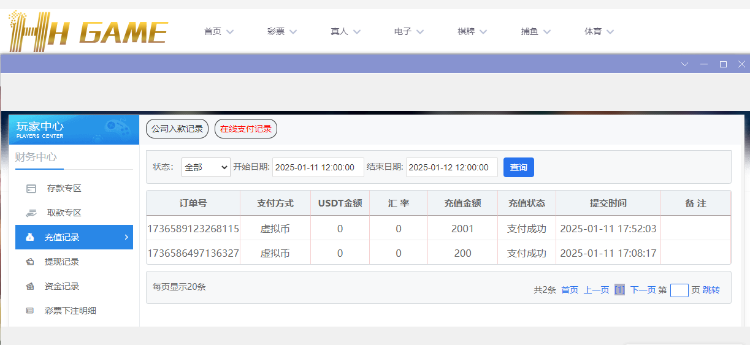The image size is (750, 345).
Task: Expand the 彩票 navigation dropdown
Action: pos(282,31)
